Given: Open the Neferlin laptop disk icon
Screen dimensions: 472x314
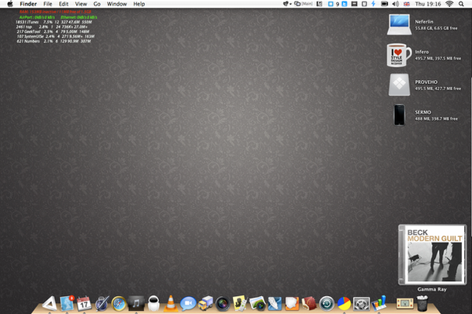Looking at the screenshot, I should click(x=399, y=25).
